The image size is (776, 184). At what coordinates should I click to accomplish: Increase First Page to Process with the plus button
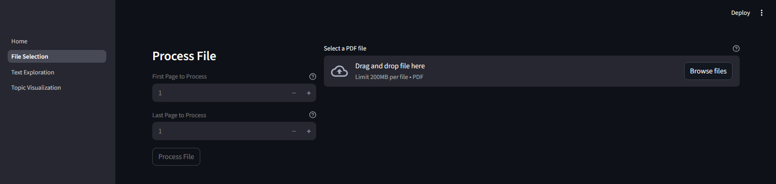(309, 93)
